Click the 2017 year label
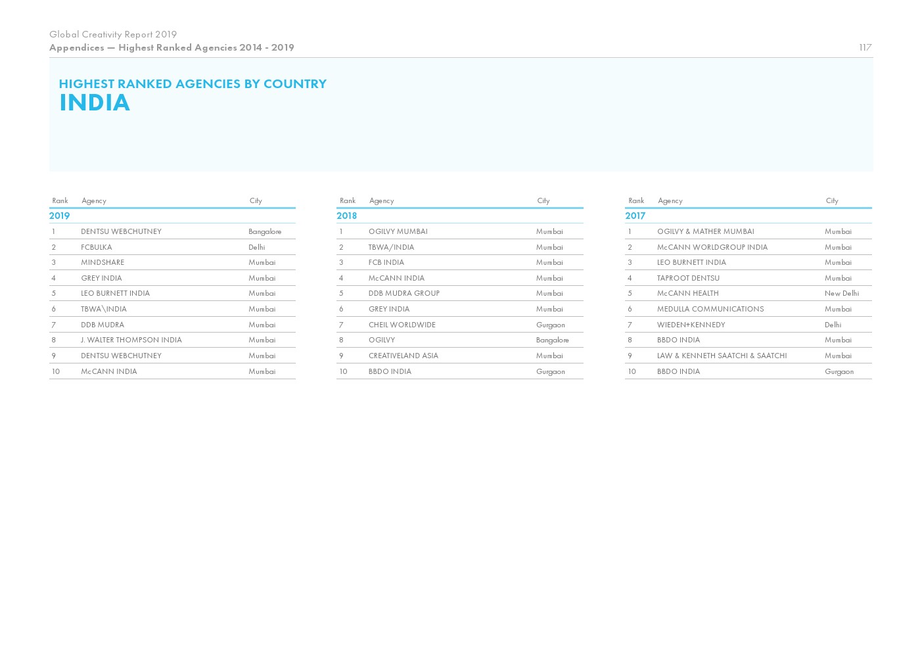 coord(635,216)
